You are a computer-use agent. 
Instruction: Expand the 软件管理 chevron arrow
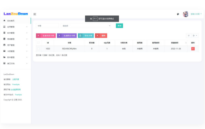[27, 33]
